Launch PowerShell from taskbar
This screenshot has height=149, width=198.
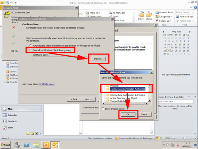[27, 145]
